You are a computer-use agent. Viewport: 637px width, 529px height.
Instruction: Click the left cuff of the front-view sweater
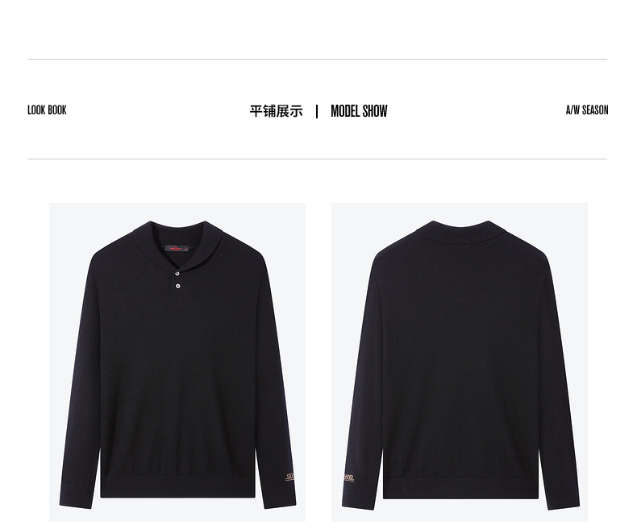[x=76, y=496]
